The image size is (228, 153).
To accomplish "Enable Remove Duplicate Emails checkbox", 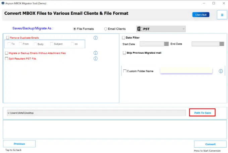I will [x=8, y=38].
